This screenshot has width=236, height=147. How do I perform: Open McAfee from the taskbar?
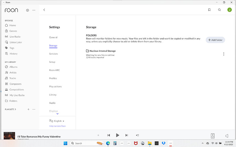(x=136, y=143)
